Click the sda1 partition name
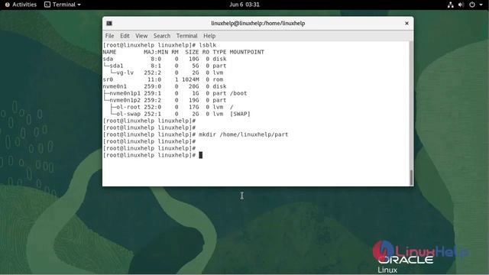This screenshot has width=489, height=275. click(x=116, y=66)
